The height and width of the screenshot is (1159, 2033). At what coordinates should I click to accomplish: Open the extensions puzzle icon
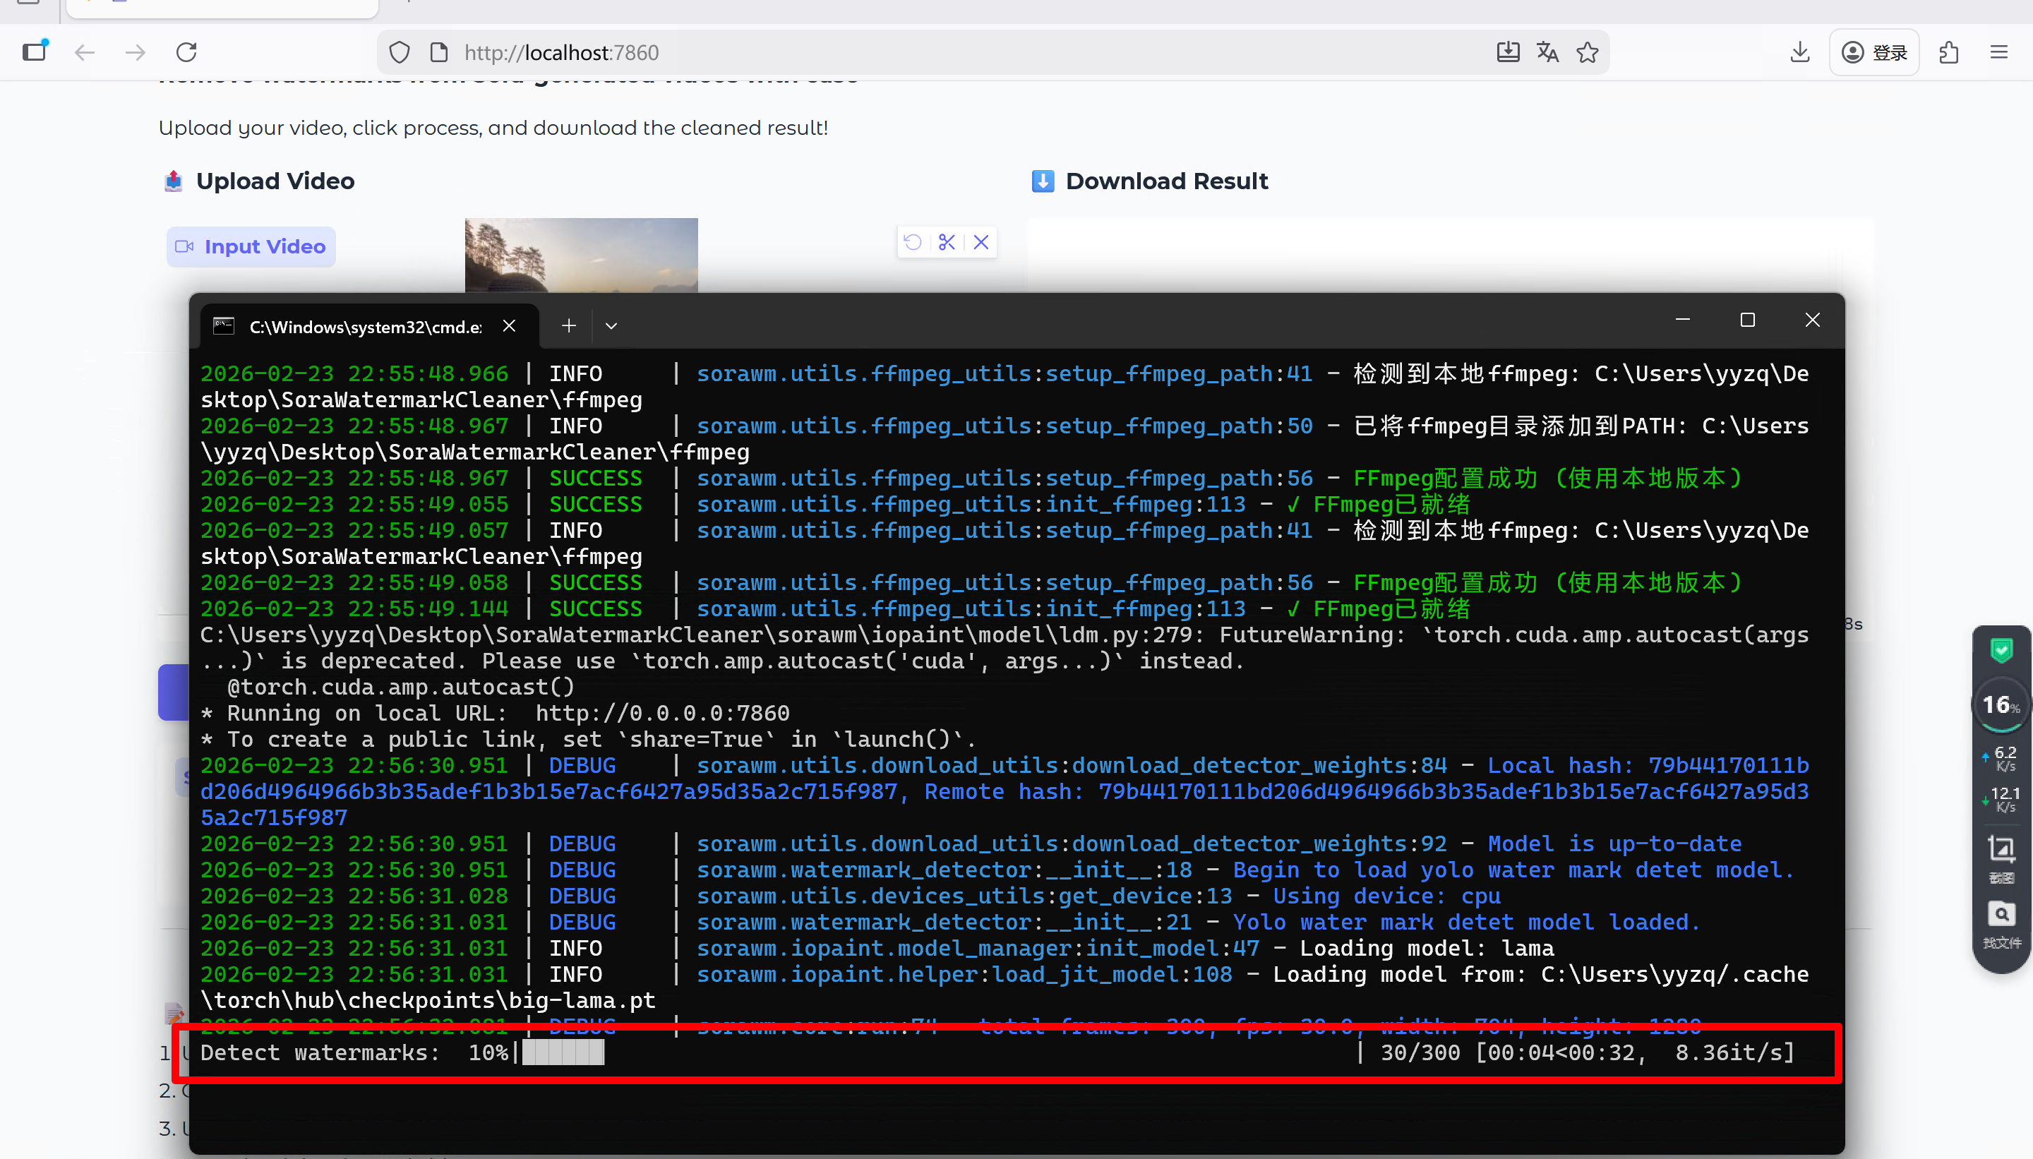click(x=1948, y=52)
